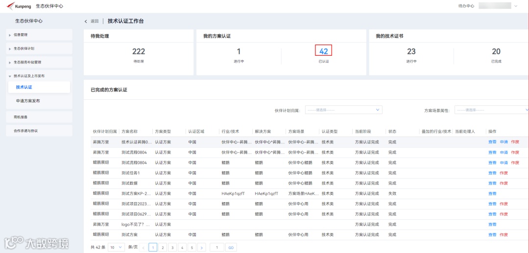The height and width of the screenshot is (253, 529).
Task: Click 作废 for the 测试项目2023... row
Action: 504,204
